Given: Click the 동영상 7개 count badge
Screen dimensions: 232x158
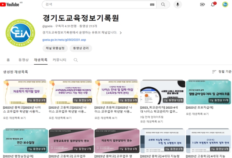Looking at the screenshot, I should (x=82, y=149).
